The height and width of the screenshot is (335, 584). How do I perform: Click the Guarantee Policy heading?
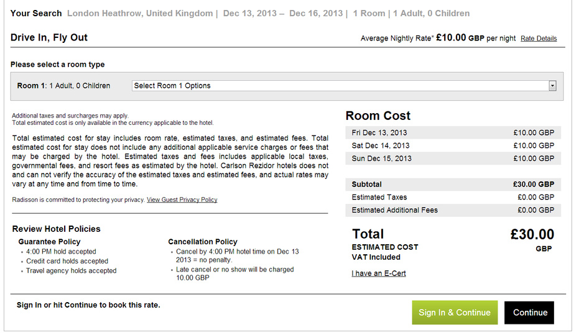click(49, 242)
